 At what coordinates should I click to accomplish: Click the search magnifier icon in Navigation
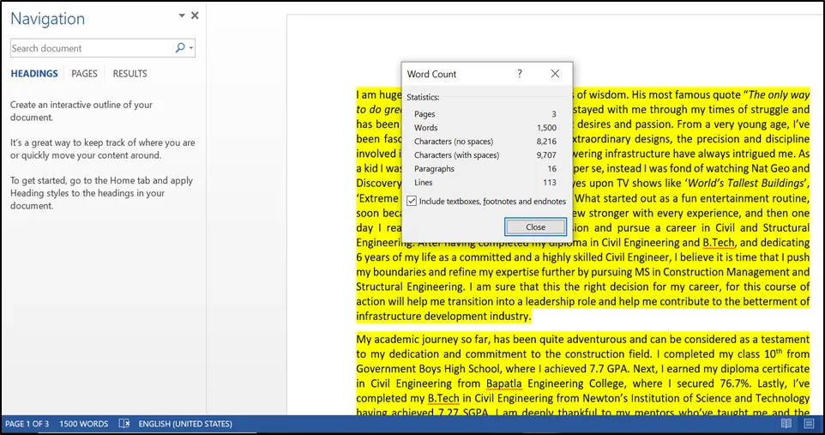[180, 48]
